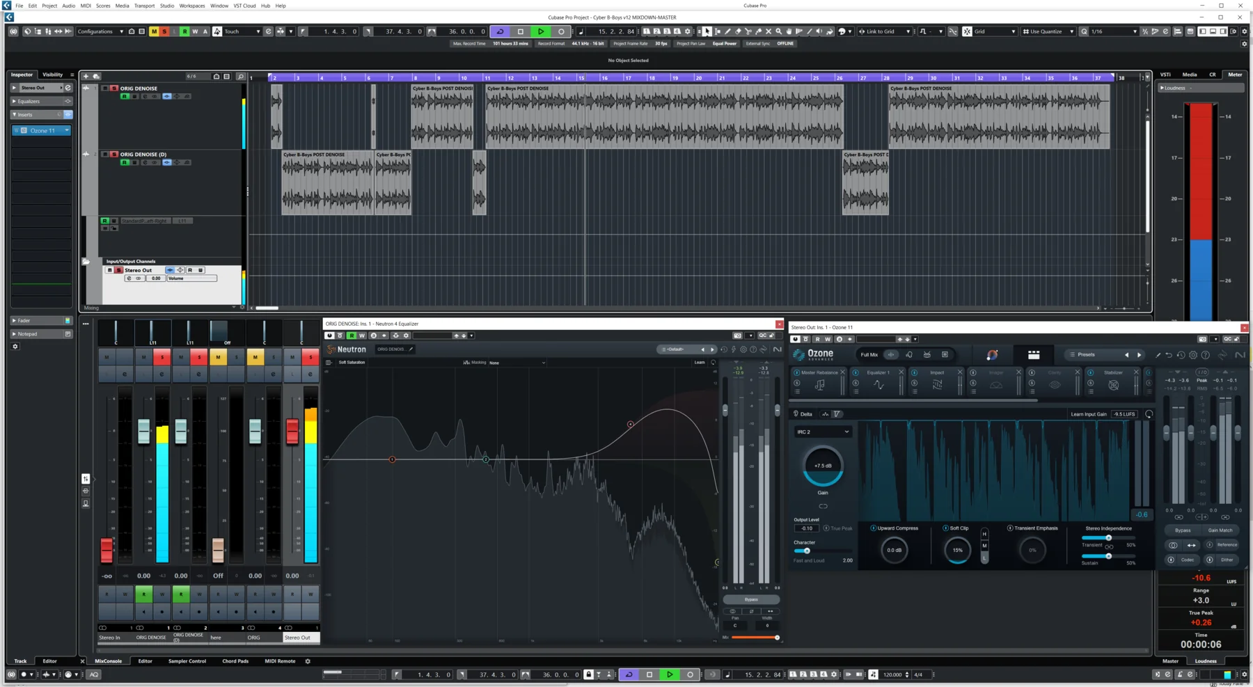
Task: Open the Link to Grid dropdown
Action: [884, 31]
